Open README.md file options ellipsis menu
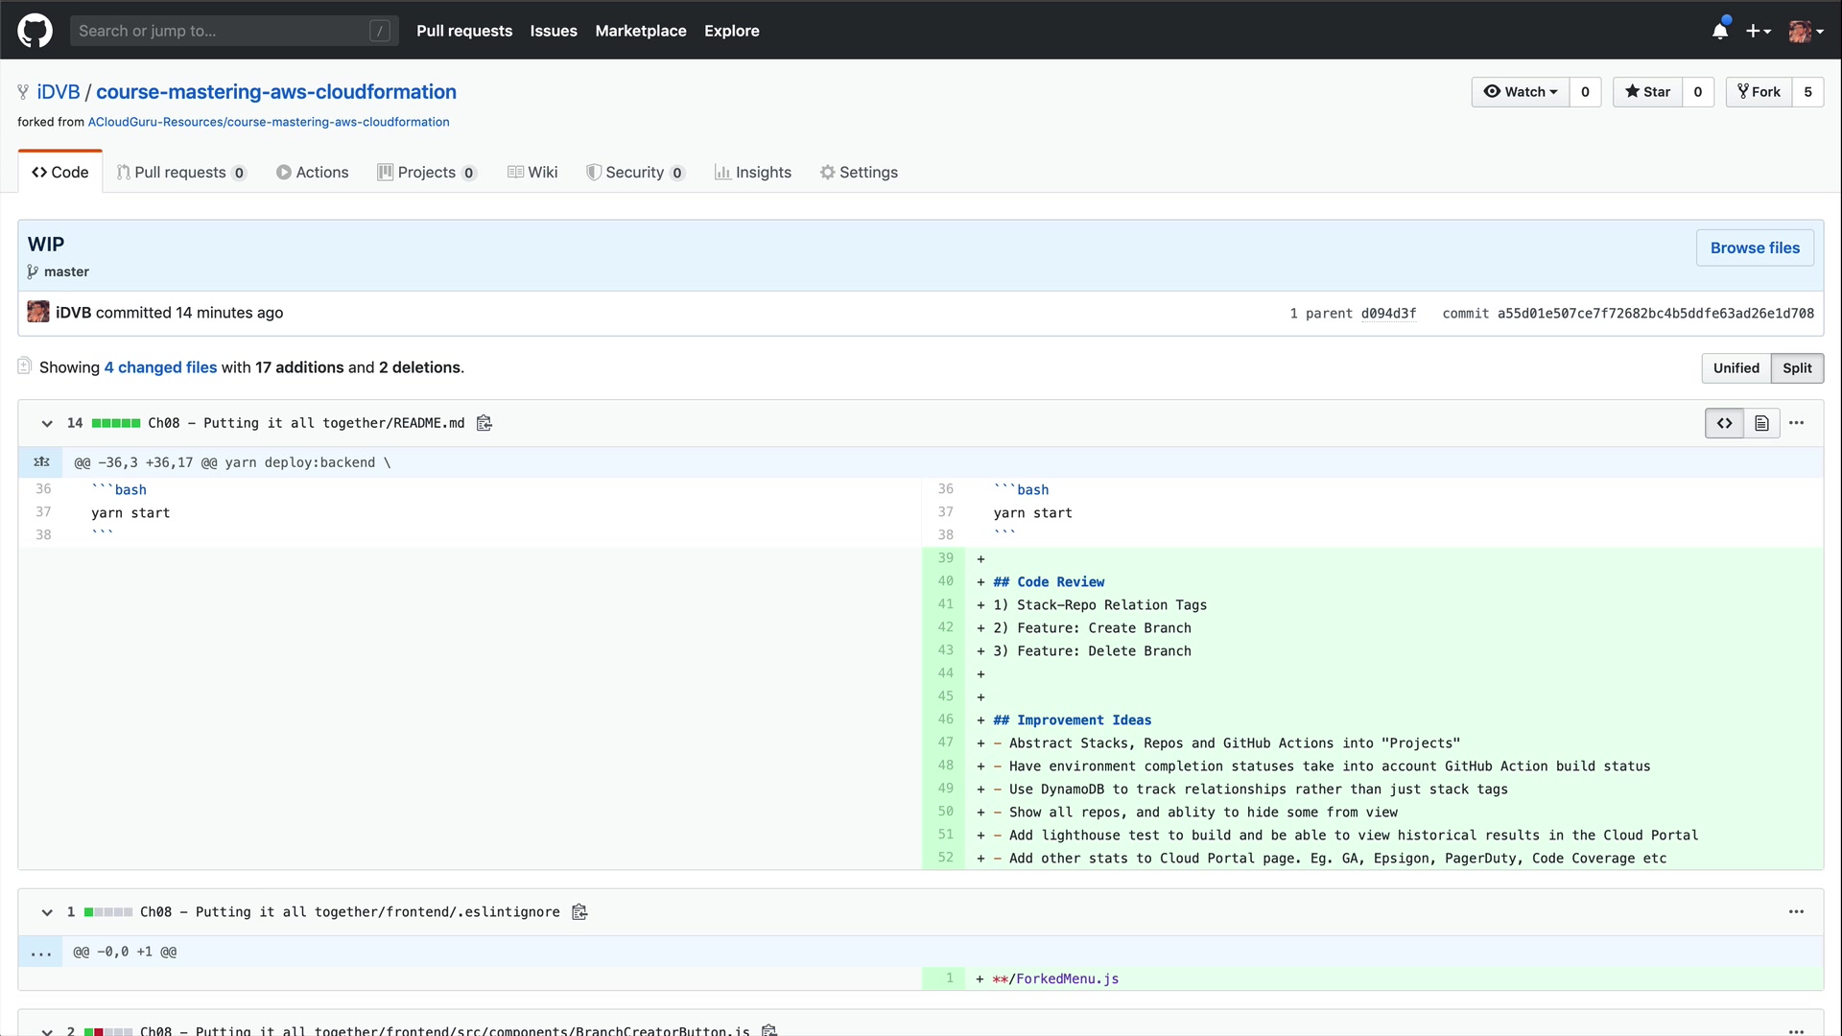Image resolution: width=1842 pixels, height=1036 pixels. [x=1797, y=423]
